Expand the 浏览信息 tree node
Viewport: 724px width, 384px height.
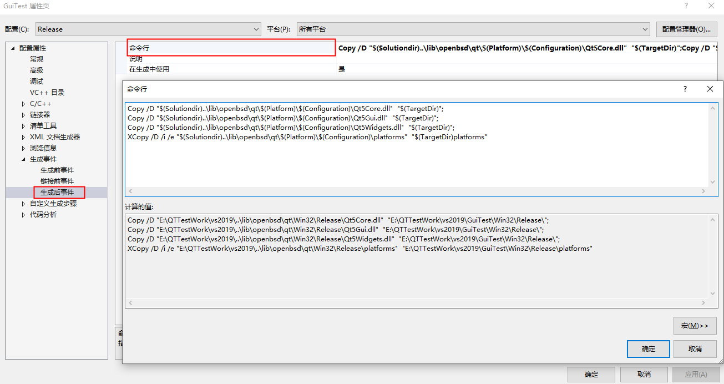coord(23,148)
